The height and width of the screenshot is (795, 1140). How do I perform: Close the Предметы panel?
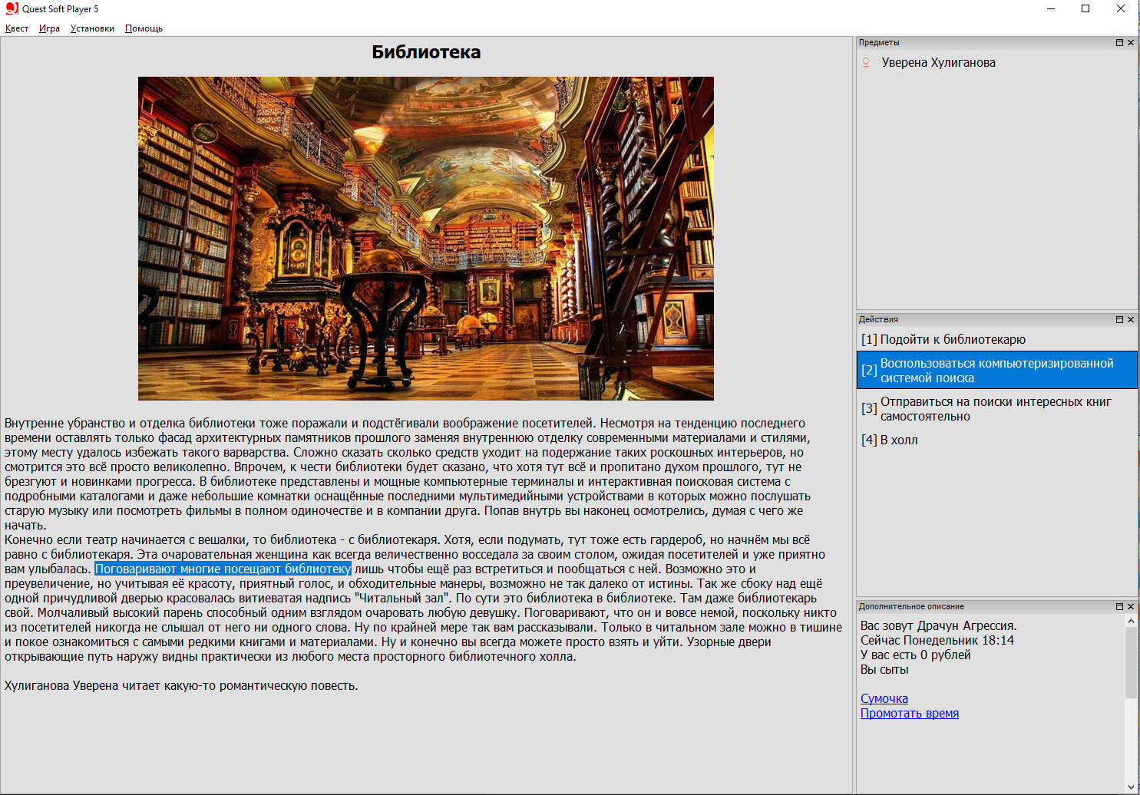tap(1131, 43)
